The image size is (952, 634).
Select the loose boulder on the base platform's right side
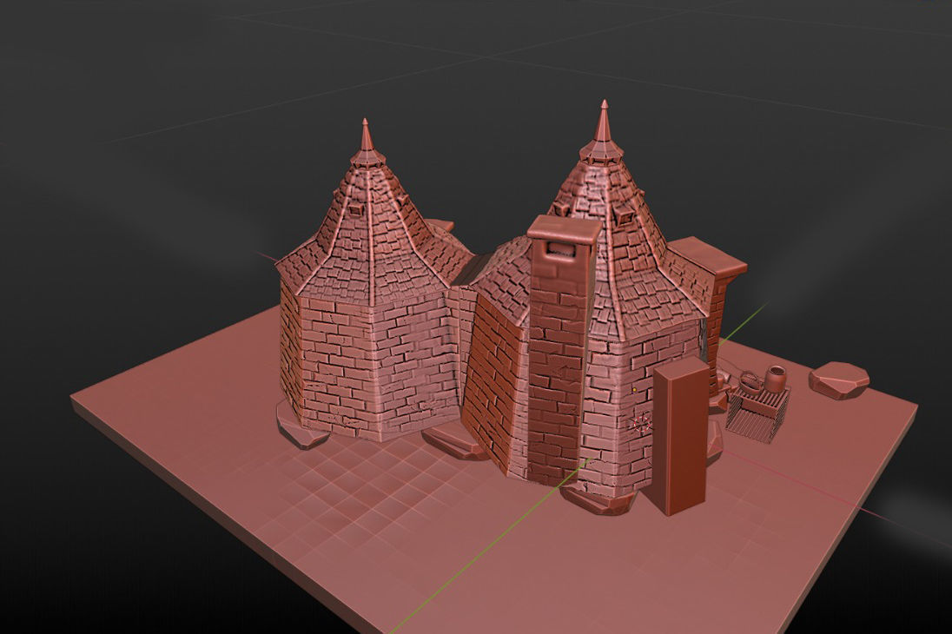(838, 379)
